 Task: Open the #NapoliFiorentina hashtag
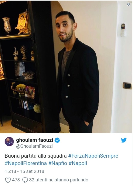pos(26,163)
